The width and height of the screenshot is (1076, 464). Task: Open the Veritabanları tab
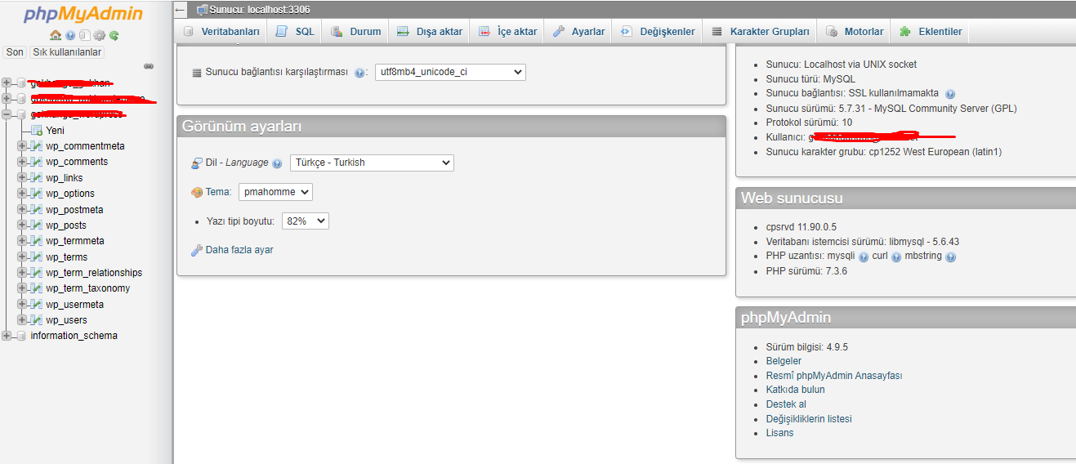(221, 32)
